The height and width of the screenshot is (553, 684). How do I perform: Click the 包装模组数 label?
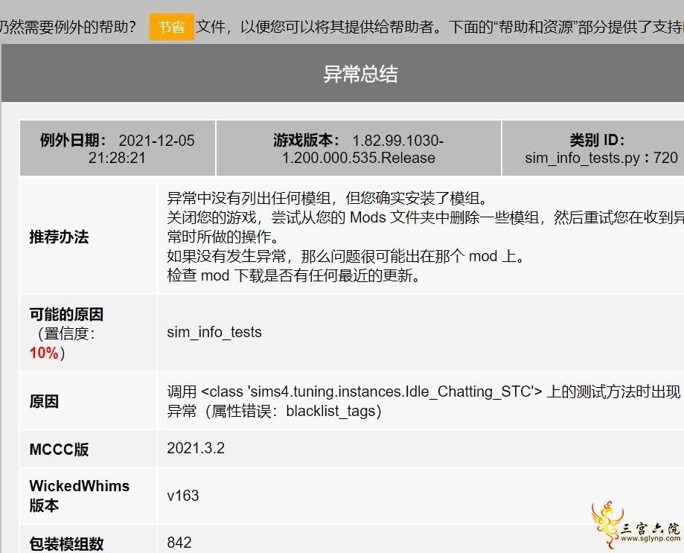(x=66, y=543)
